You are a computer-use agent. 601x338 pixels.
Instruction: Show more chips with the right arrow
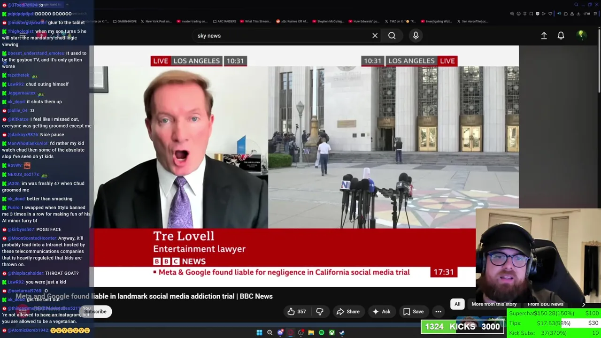click(x=584, y=304)
